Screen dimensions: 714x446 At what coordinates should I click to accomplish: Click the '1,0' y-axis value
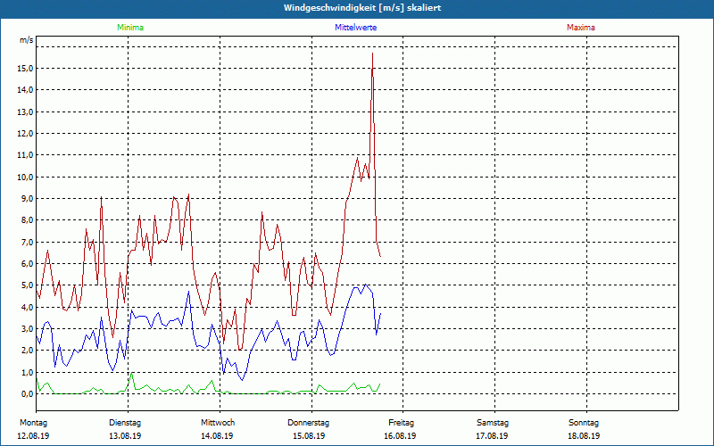point(27,372)
